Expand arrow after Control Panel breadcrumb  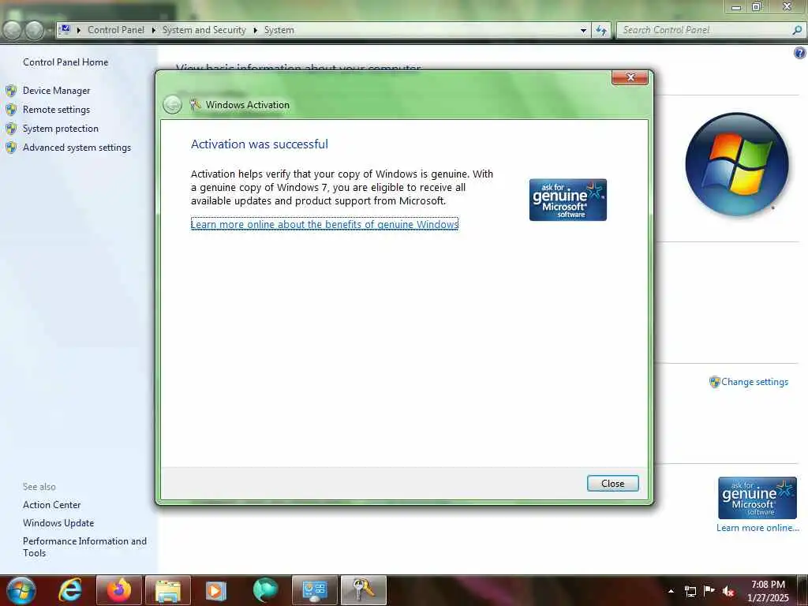154,31
